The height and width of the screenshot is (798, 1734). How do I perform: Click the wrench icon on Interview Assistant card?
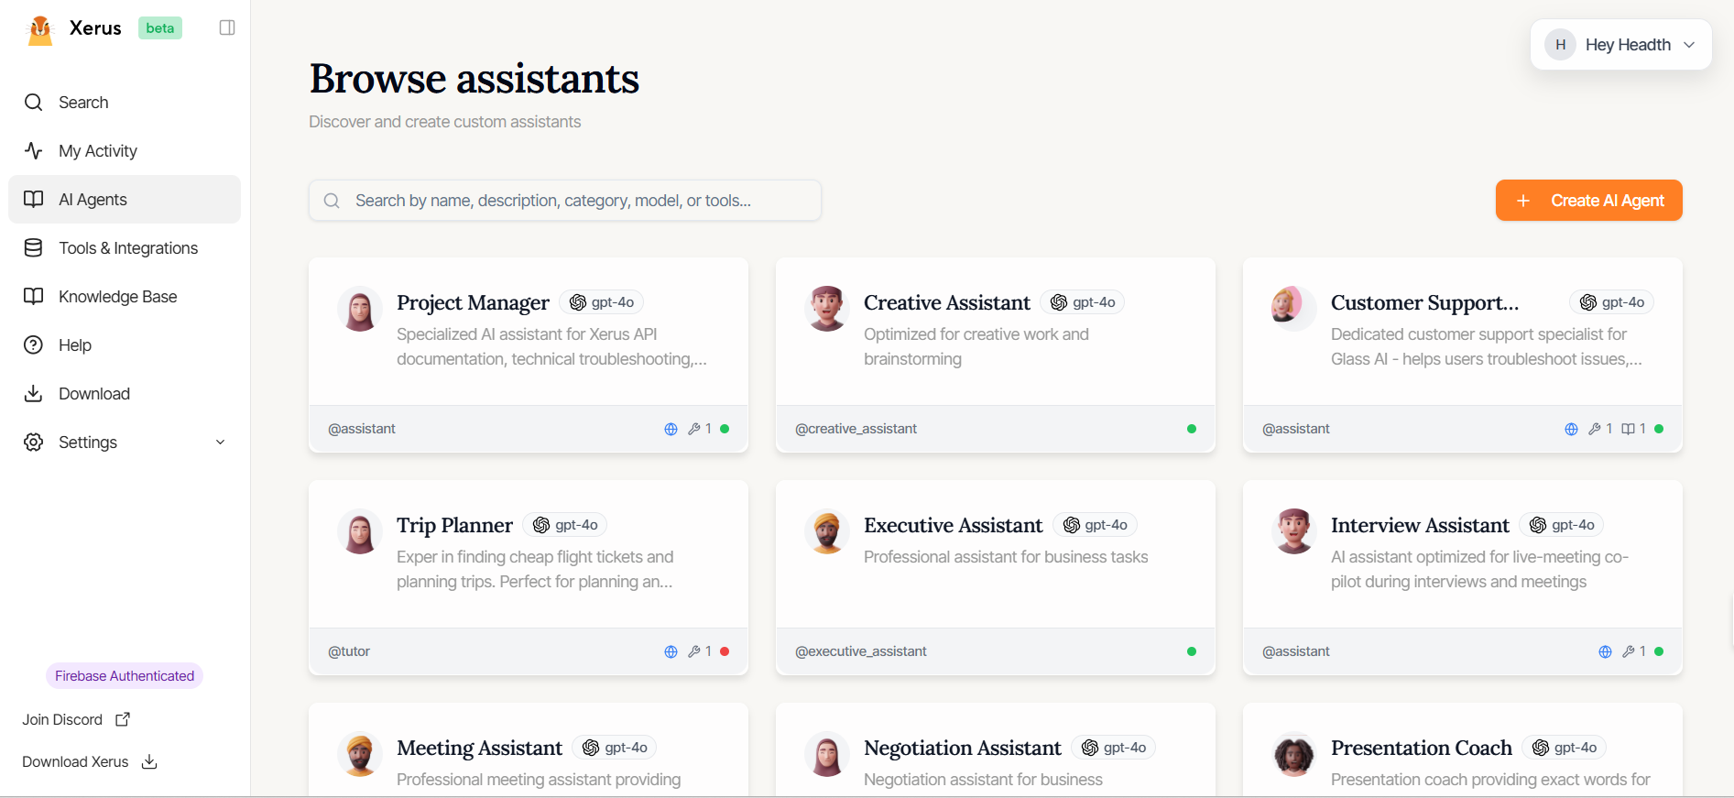1629,651
